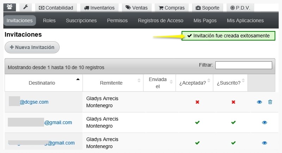282x153 pixels.
Task: Click second row ¿Suscrito? green check
Action: [233, 122]
